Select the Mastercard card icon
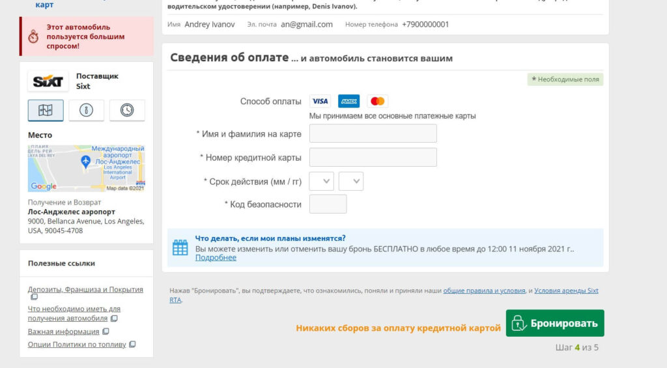 click(x=377, y=101)
